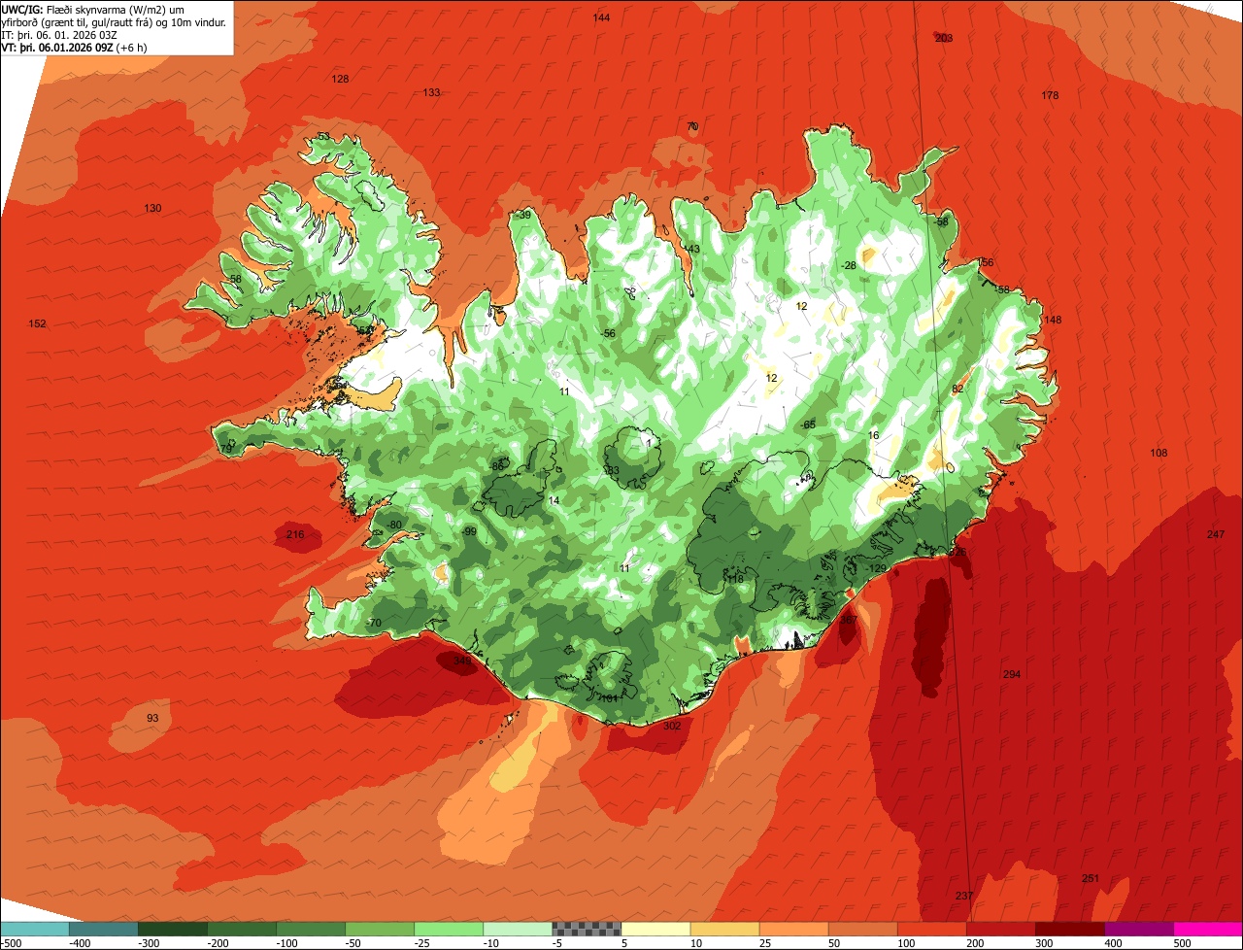The height and width of the screenshot is (950, 1243).
Task: Select the value -80 on the west coast
Action: coord(392,526)
